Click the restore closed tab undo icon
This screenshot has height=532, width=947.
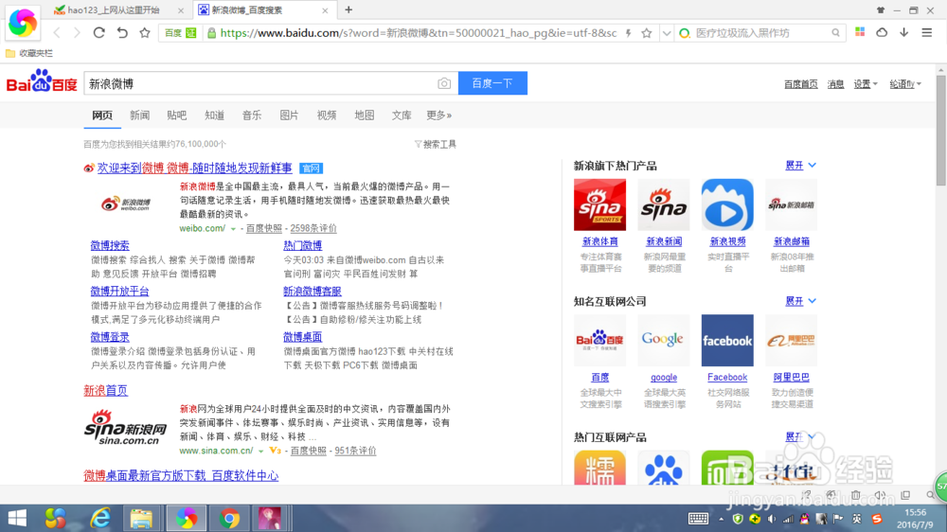(122, 32)
